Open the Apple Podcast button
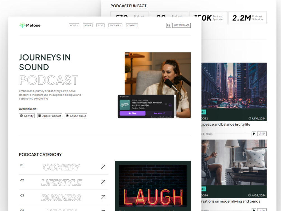The image size is (281, 211). click(x=50, y=116)
